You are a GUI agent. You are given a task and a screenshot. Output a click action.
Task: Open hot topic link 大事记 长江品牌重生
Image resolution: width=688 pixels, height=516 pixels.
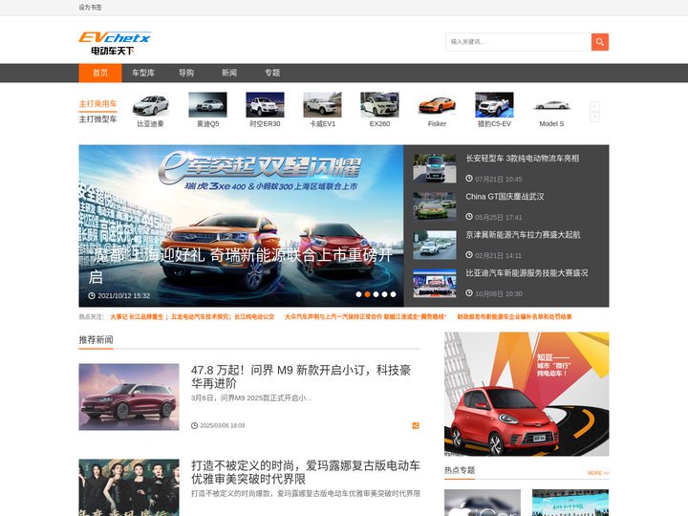pyautogui.click(x=192, y=317)
